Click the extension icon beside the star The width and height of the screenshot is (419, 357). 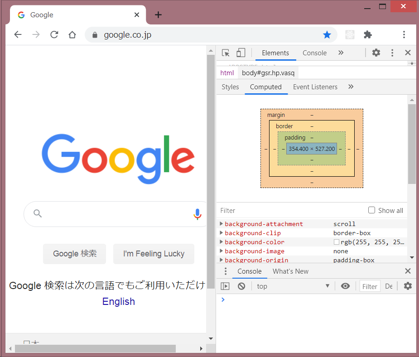coord(350,35)
